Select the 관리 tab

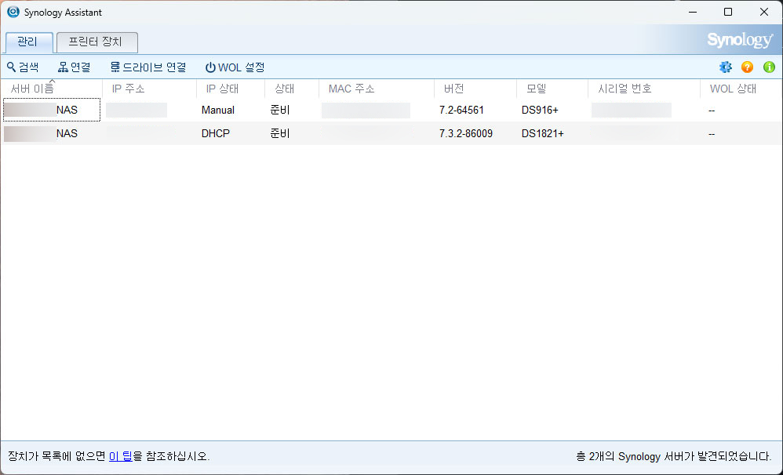click(28, 42)
